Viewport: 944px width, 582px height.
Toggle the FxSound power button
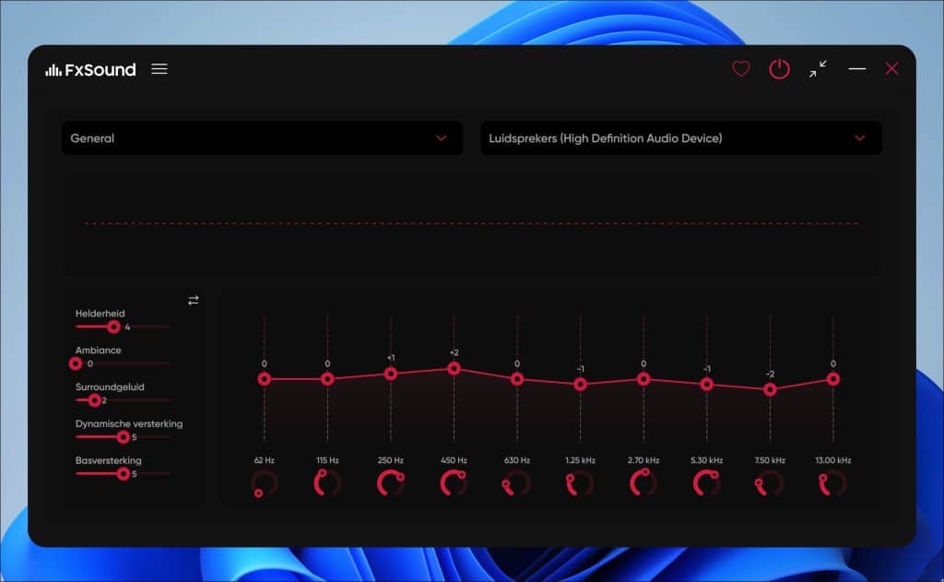779,69
